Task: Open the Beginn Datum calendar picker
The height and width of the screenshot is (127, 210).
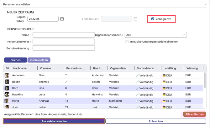Action: [62, 19]
